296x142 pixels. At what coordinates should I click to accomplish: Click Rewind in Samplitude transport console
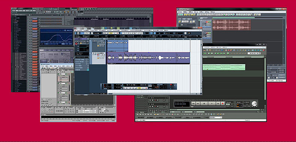pyautogui.click(x=198, y=103)
